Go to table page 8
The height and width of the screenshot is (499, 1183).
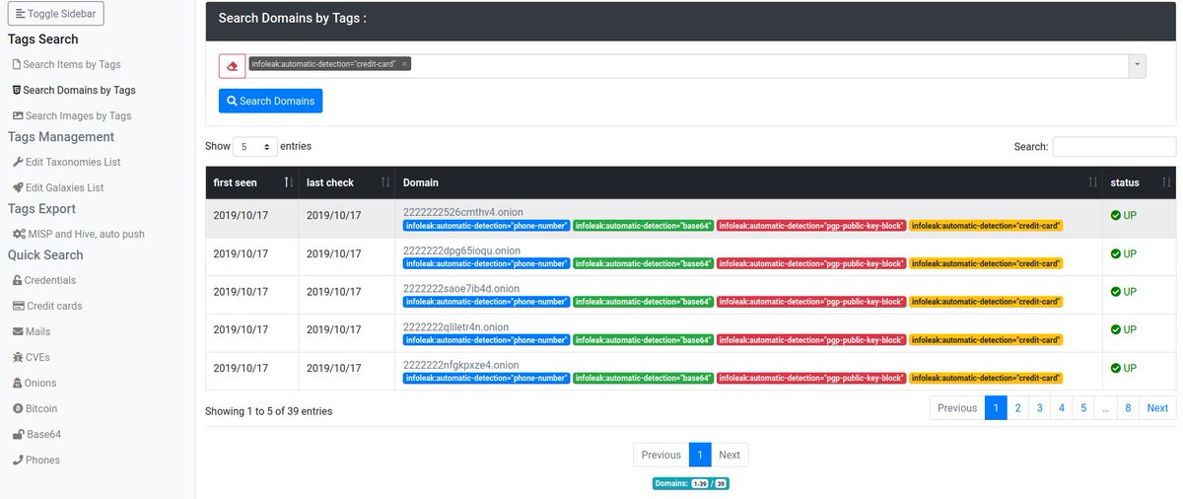[x=1128, y=408]
